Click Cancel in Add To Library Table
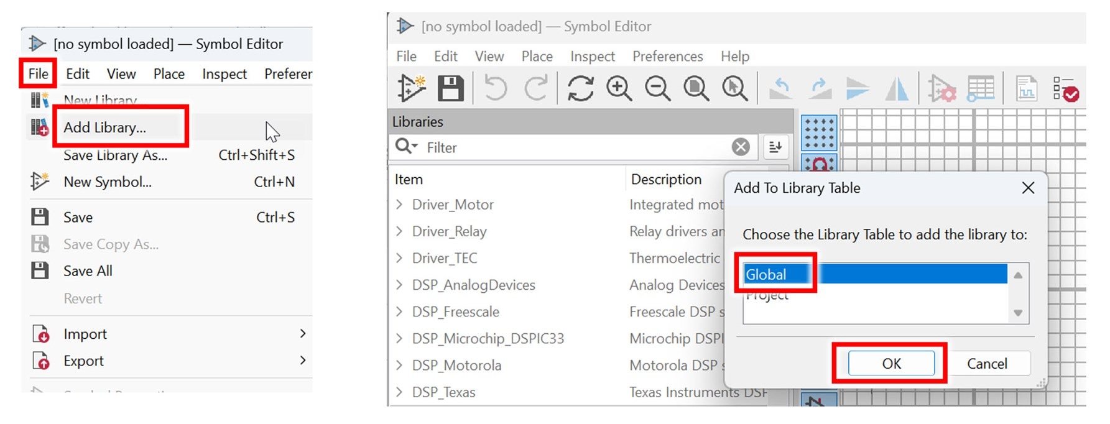 coord(987,363)
